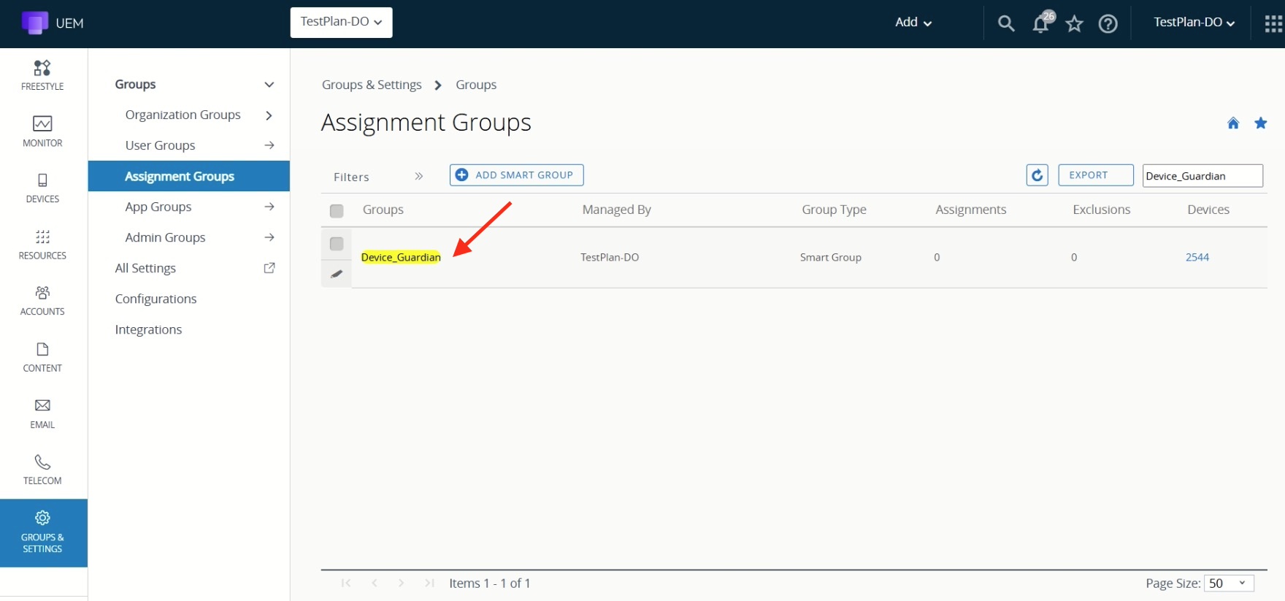Open the notifications bell icon
The image size is (1285, 601).
(1041, 23)
